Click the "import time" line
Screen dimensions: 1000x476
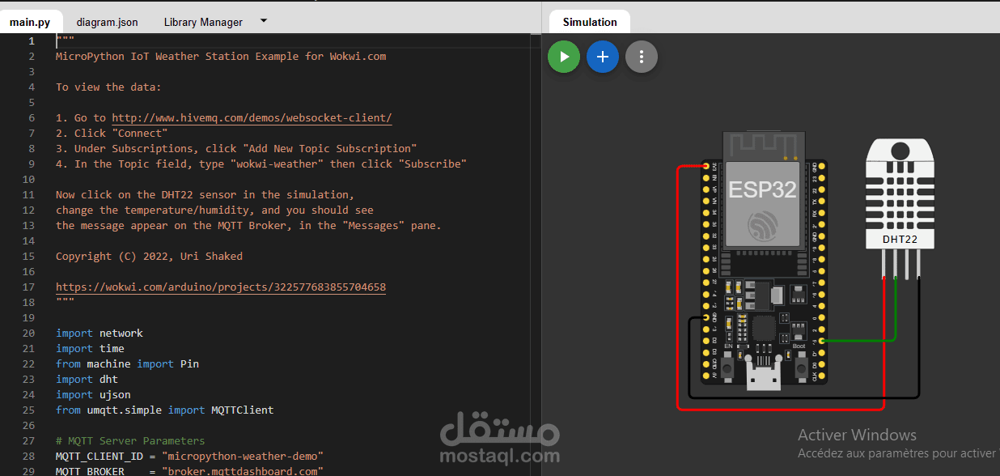(x=90, y=349)
